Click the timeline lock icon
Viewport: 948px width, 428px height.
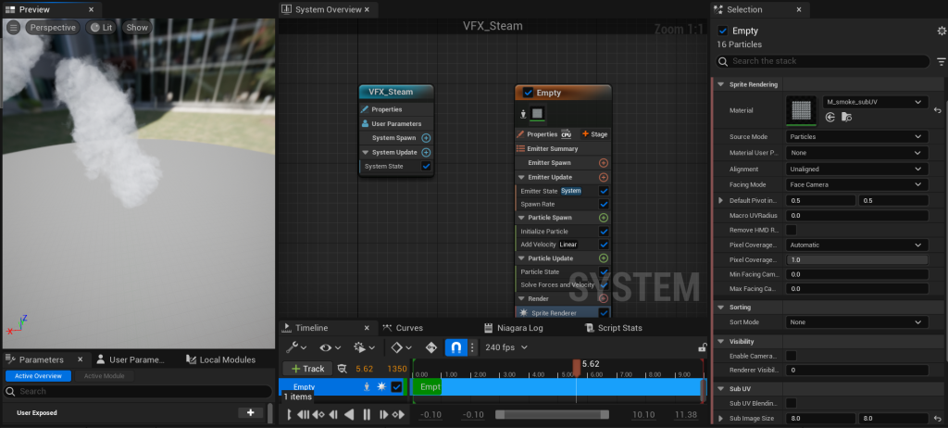pyautogui.click(x=703, y=348)
